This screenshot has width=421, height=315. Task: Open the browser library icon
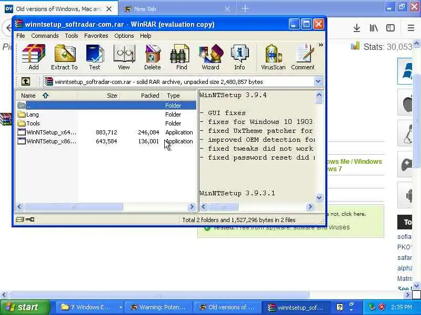tap(374, 28)
